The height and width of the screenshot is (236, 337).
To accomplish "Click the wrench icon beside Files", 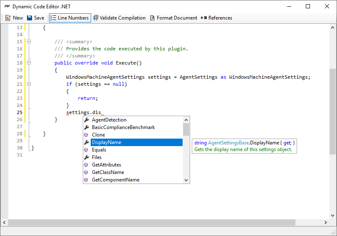I will tap(87, 157).
